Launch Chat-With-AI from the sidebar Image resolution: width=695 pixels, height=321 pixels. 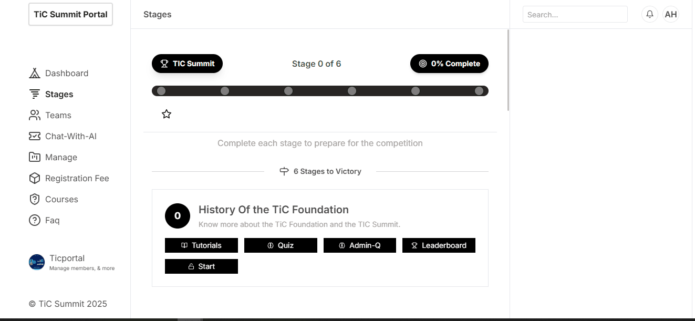(70, 136)
